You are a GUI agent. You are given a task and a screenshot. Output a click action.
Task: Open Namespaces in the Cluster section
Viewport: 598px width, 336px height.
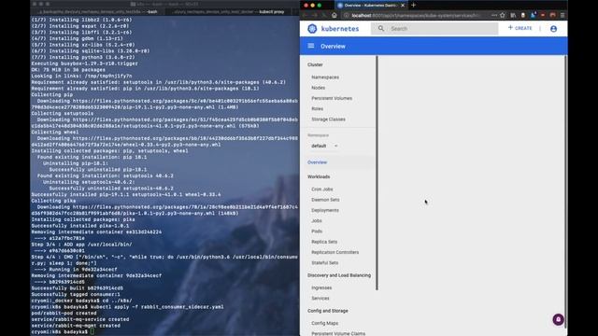pos(325,77)
